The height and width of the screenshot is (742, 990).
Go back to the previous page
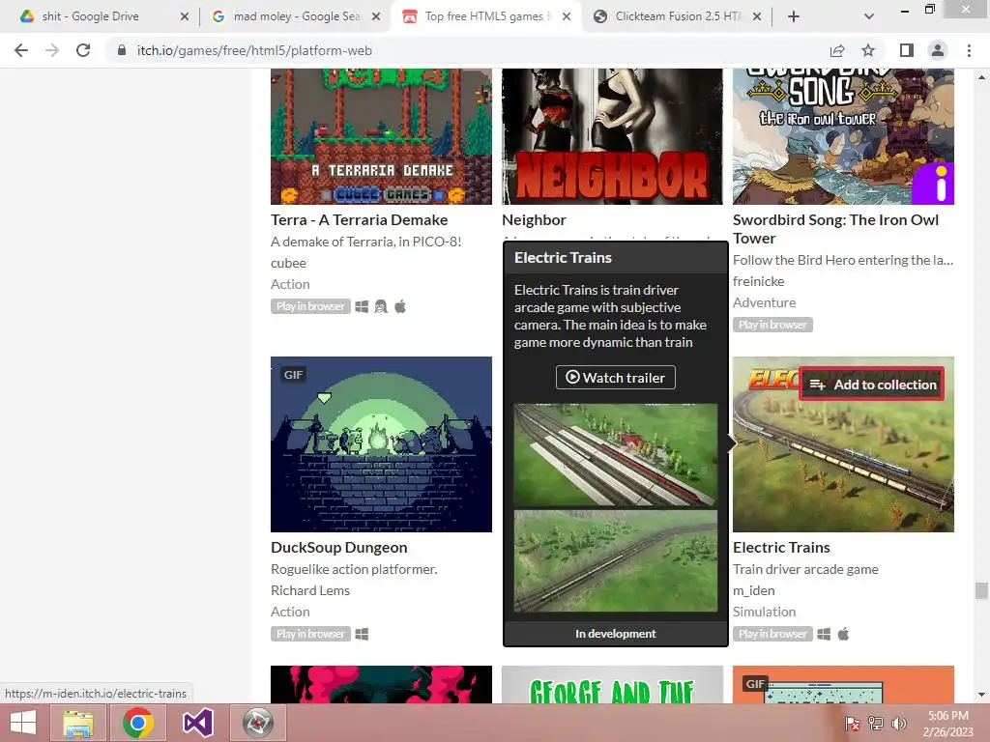pos(21,50)
